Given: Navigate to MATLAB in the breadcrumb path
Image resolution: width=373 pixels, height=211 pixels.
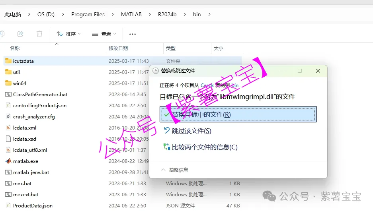Looking at the screenshot, I should pos(131,15).
